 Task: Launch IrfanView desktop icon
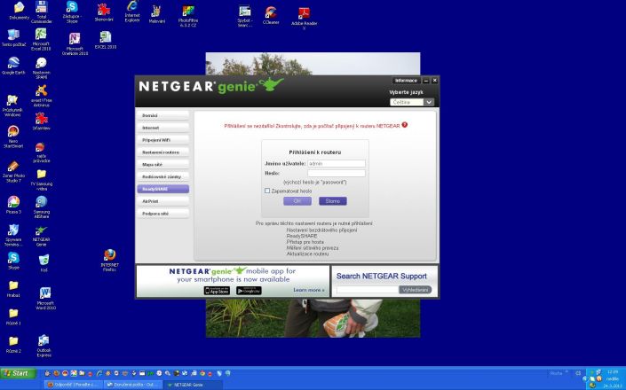(41, 121)
